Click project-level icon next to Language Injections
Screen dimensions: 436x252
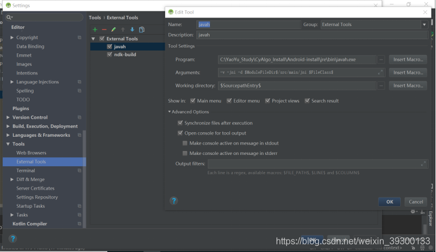coord(79,82)
